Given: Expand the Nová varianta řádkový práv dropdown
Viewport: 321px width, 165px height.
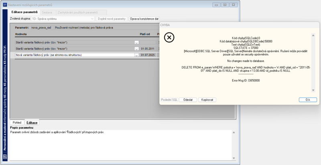Looking at the screenshot, I should point(136,55).
